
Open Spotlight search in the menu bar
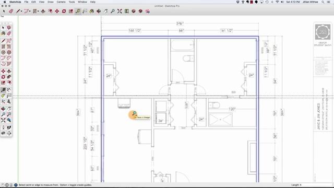(x=323, y=2)
